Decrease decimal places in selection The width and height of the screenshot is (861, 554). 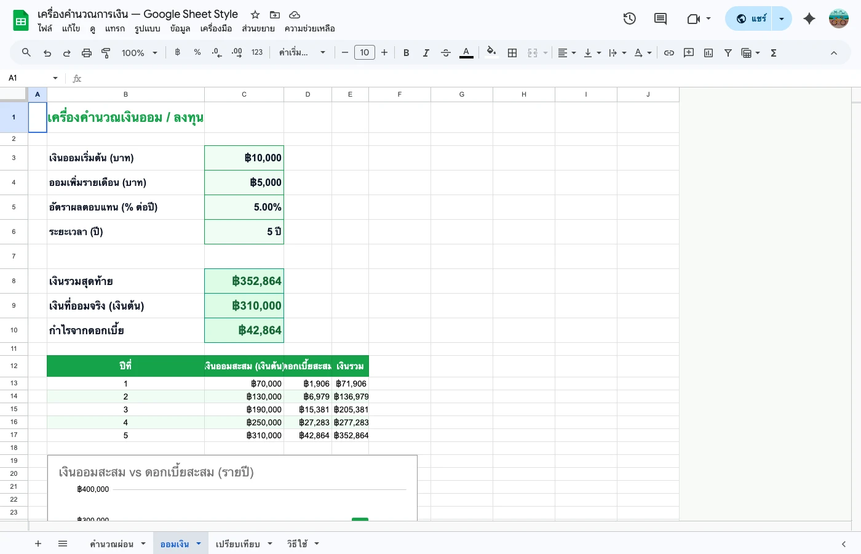click(216, 52)
